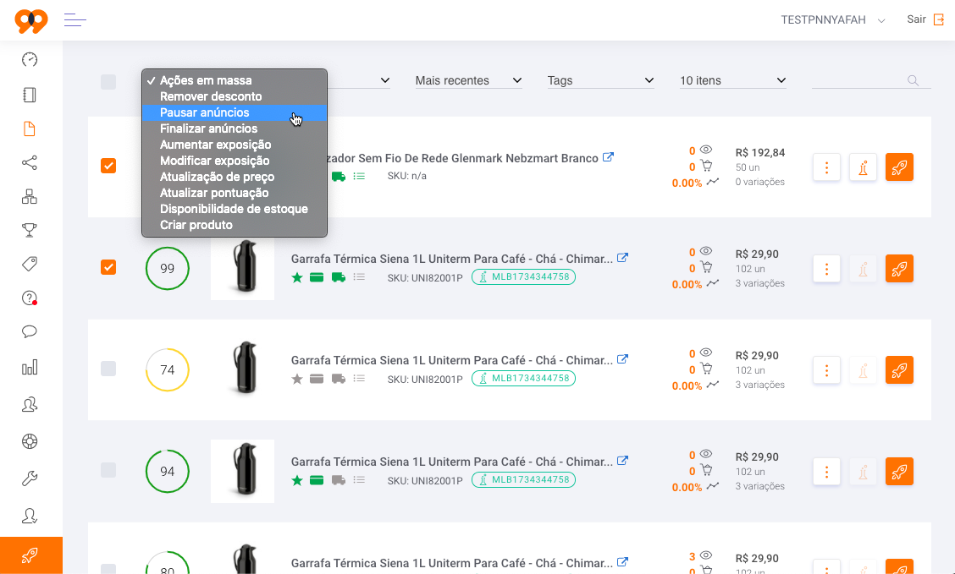This screenshot has height=574, width=955.
Task: Uncheck the Glenmark Nebzmart row checkbox
Action: point(108,166)
